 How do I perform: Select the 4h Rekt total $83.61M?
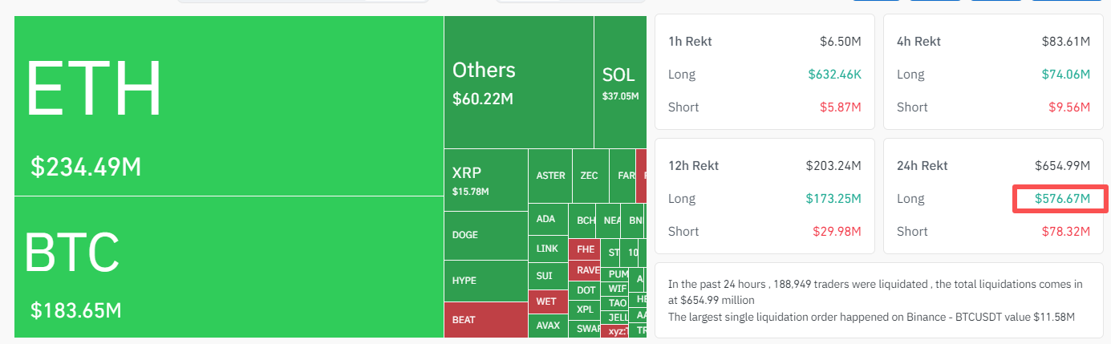point(1063,42)
